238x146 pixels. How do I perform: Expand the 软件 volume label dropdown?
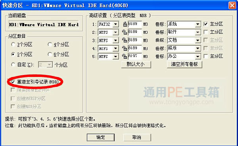(x=198, y=32)
